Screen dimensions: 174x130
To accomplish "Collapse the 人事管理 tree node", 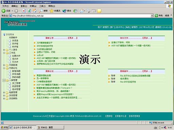I will (4, 80).
